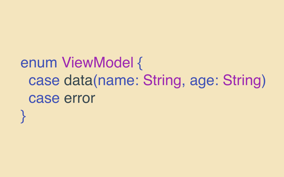The height and width of the screenshot is (177, 284).
Task: Select the ViewModel type name
Action: tap(98, 62)
